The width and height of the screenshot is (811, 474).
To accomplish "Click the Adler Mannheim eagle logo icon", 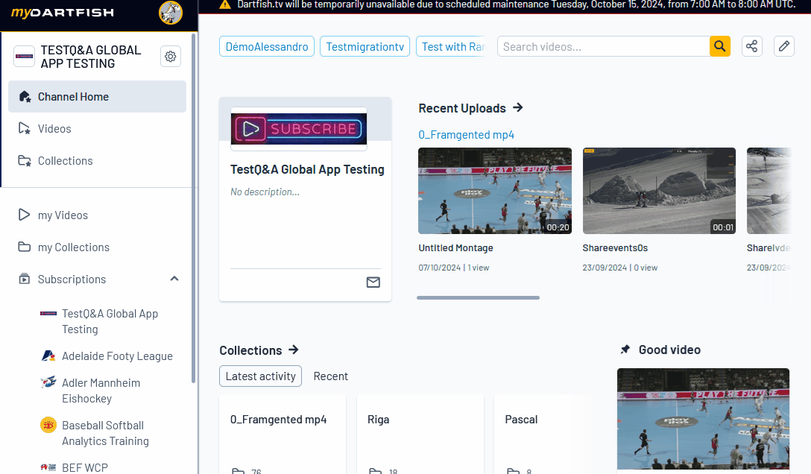I will pyautogui.click(x=48, y=382).
